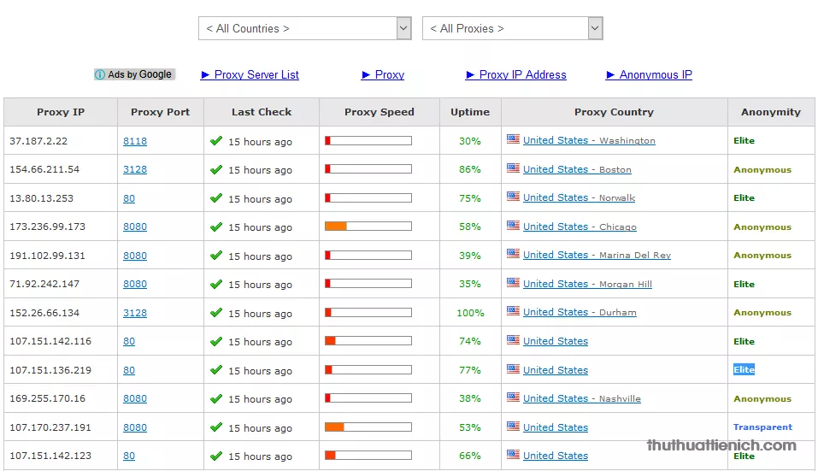Click United States - Durham link
Viewport: 818px width, 471px height.
580,313
